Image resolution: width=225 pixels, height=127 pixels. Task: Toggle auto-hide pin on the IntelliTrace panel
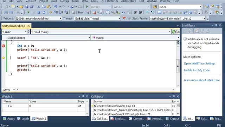click(x=216, y=25)
